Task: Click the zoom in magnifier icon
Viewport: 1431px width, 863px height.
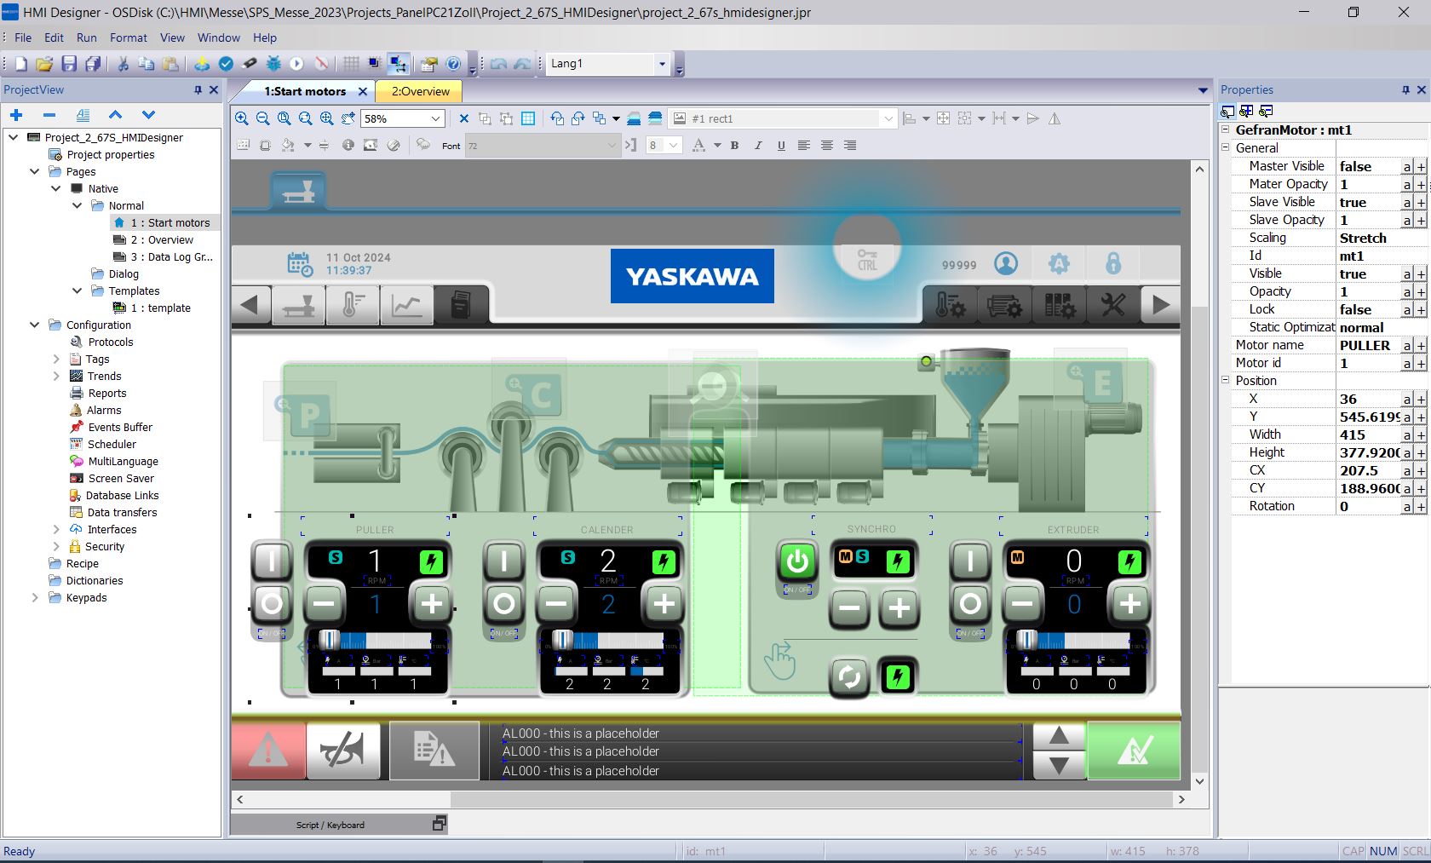Action: click(242, 118)
